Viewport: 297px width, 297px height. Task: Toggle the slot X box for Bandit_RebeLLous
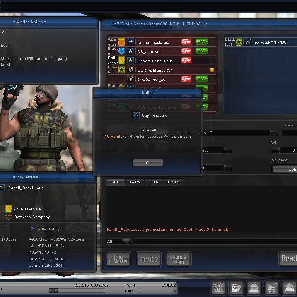tap(212, 60)
